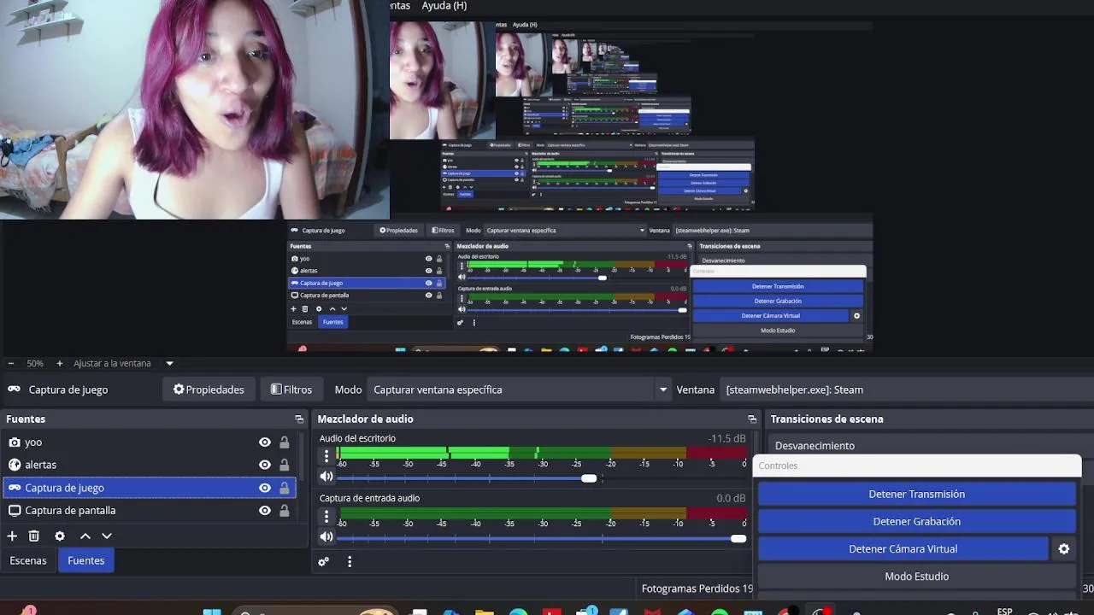Enable Modo Studio in the Controles panel
Viewport: 1094px width, 615px height.
pyautogui.click(x=916, y=577)
